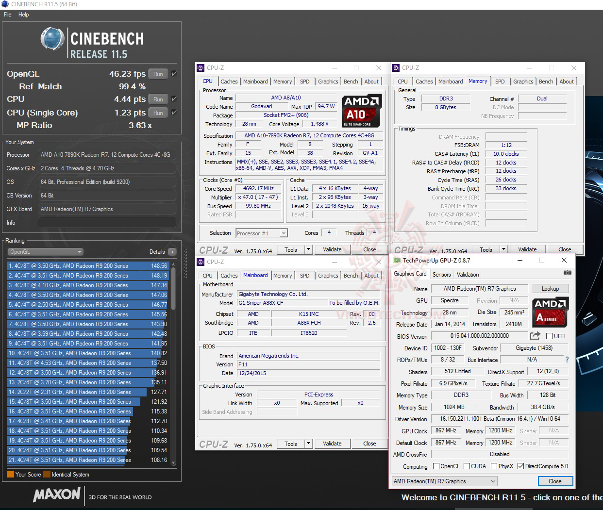
Task: Click the 'To be filled by O.E.M.' model field
Action: coord(354,303)
